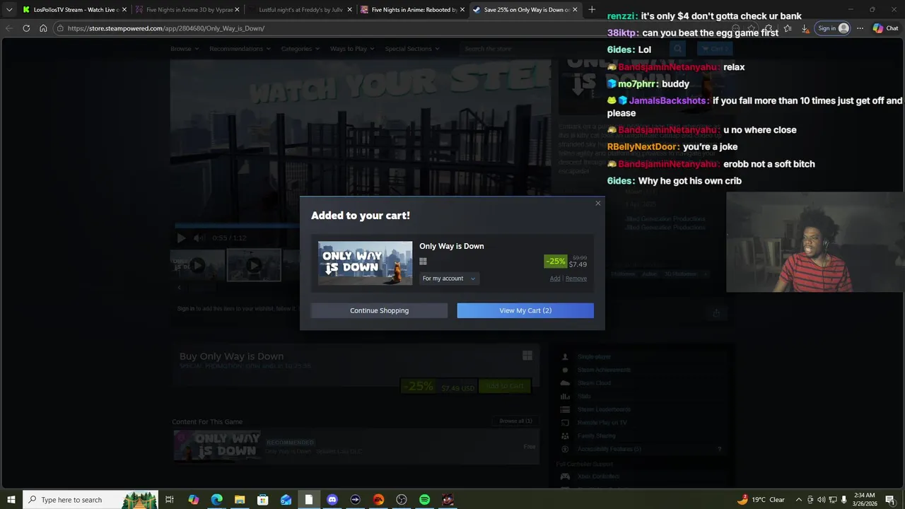Open OBS Studio from the taskbar

(x=402, y=500)
